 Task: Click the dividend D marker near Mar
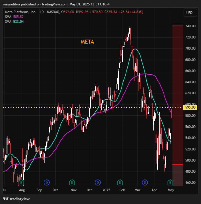coord(145,183)
